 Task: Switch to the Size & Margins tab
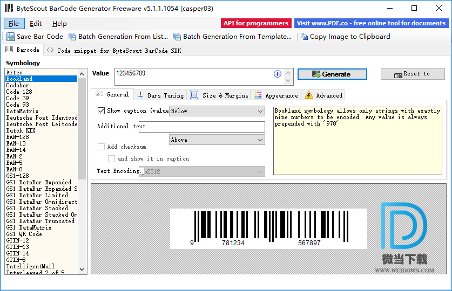pyautogui.click(x=219, y=95)
